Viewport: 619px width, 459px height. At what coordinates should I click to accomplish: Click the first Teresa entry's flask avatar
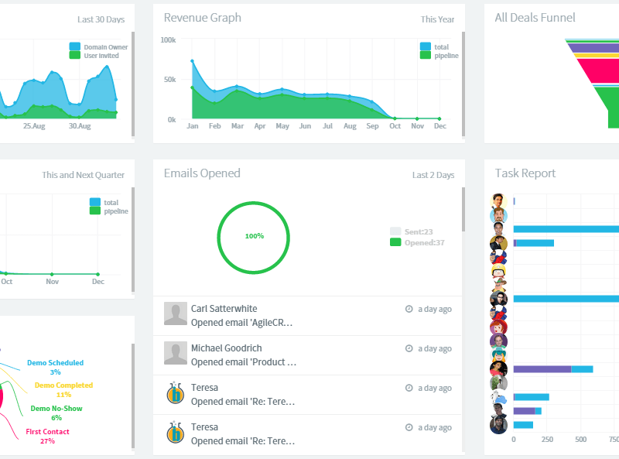point(176,393)
